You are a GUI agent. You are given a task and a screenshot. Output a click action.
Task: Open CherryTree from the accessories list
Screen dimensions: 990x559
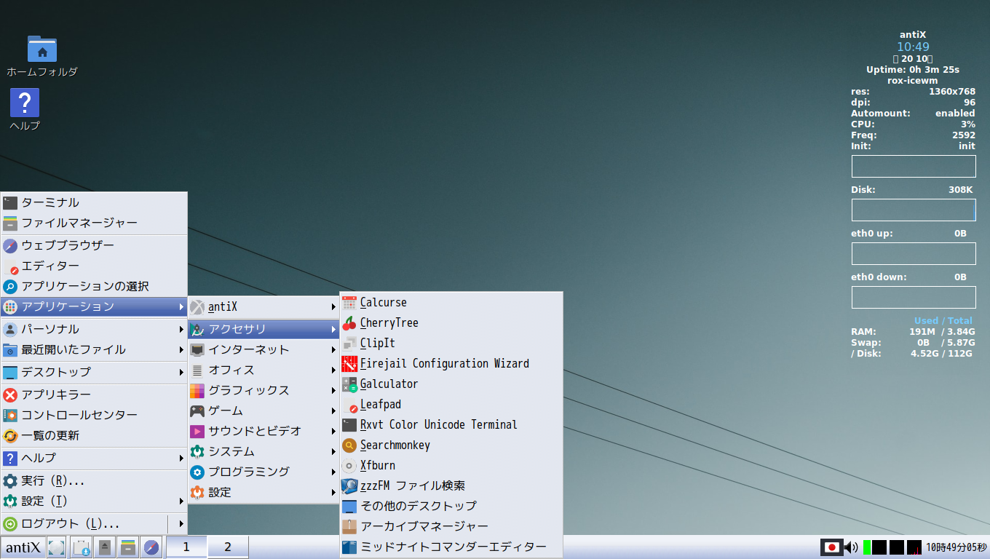(x=451, y=322)
